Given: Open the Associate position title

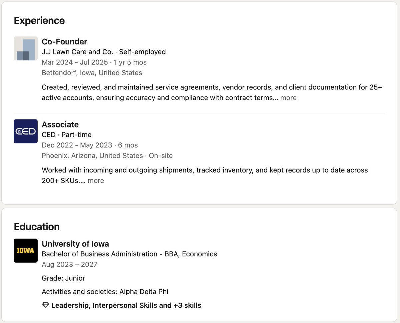Looking at the screenshot, I should coord(60,124).
